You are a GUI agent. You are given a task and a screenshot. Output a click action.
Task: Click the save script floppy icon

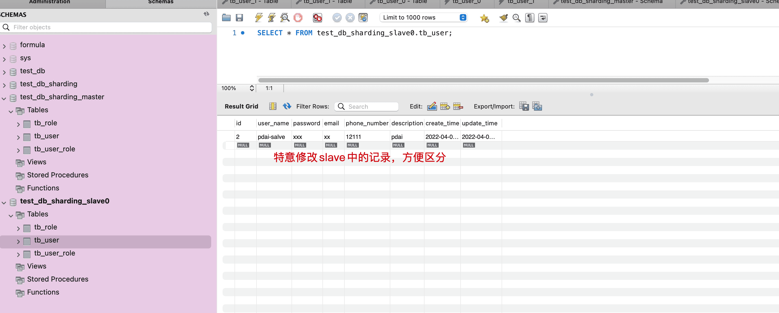[x=239, y=18]
